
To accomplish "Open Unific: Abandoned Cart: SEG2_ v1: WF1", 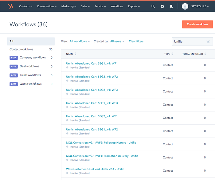I will tap(92, 116).
